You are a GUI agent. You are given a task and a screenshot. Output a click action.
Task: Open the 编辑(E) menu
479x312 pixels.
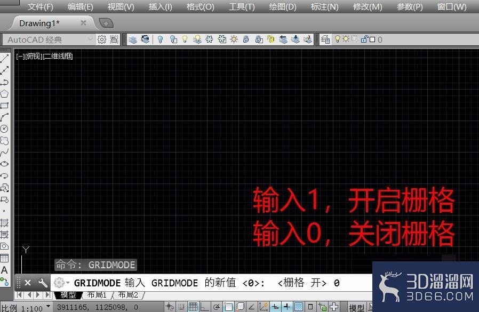[x=81, y=7]
